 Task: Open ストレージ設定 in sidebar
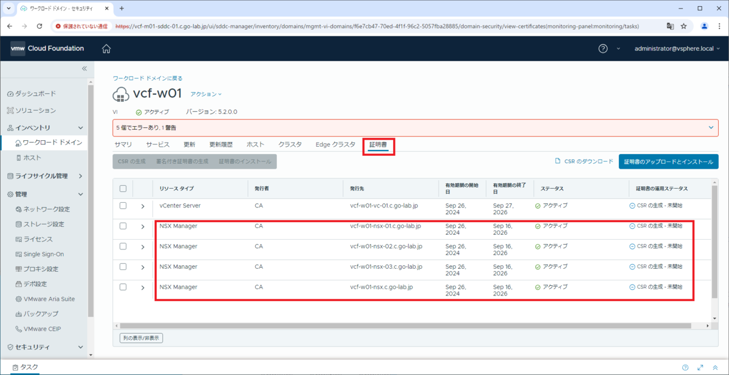pyautogui.click(x=39, y=224)
